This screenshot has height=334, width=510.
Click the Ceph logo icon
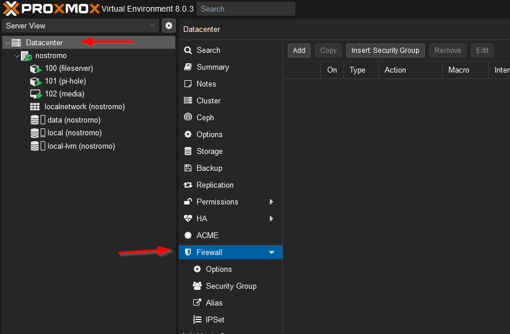(188, 117)
